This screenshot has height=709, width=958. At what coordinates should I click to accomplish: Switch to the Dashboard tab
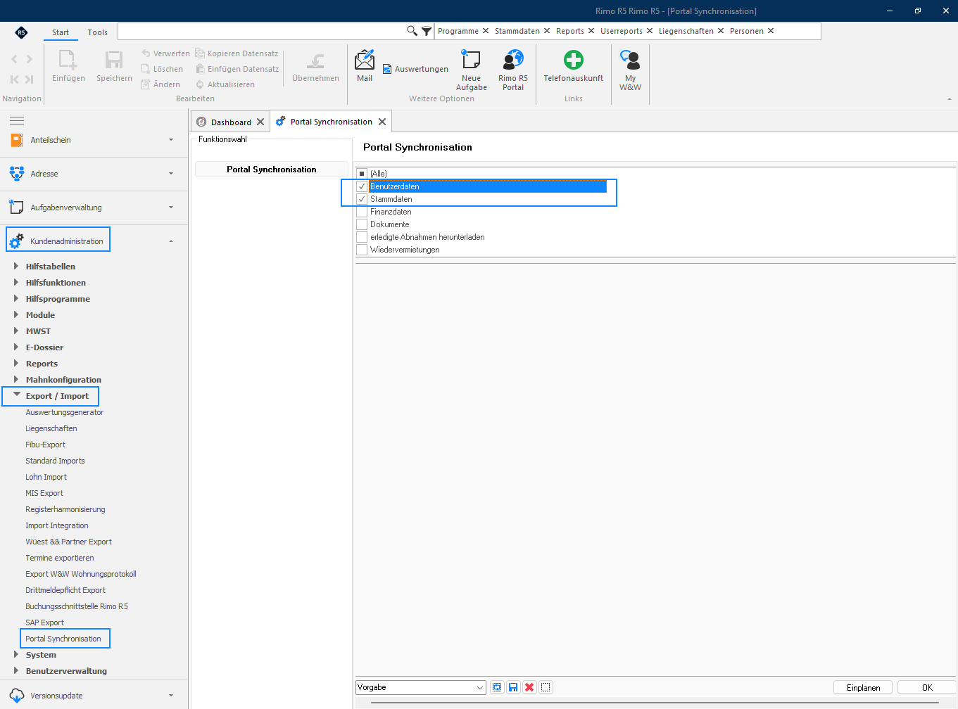(231, 122)
